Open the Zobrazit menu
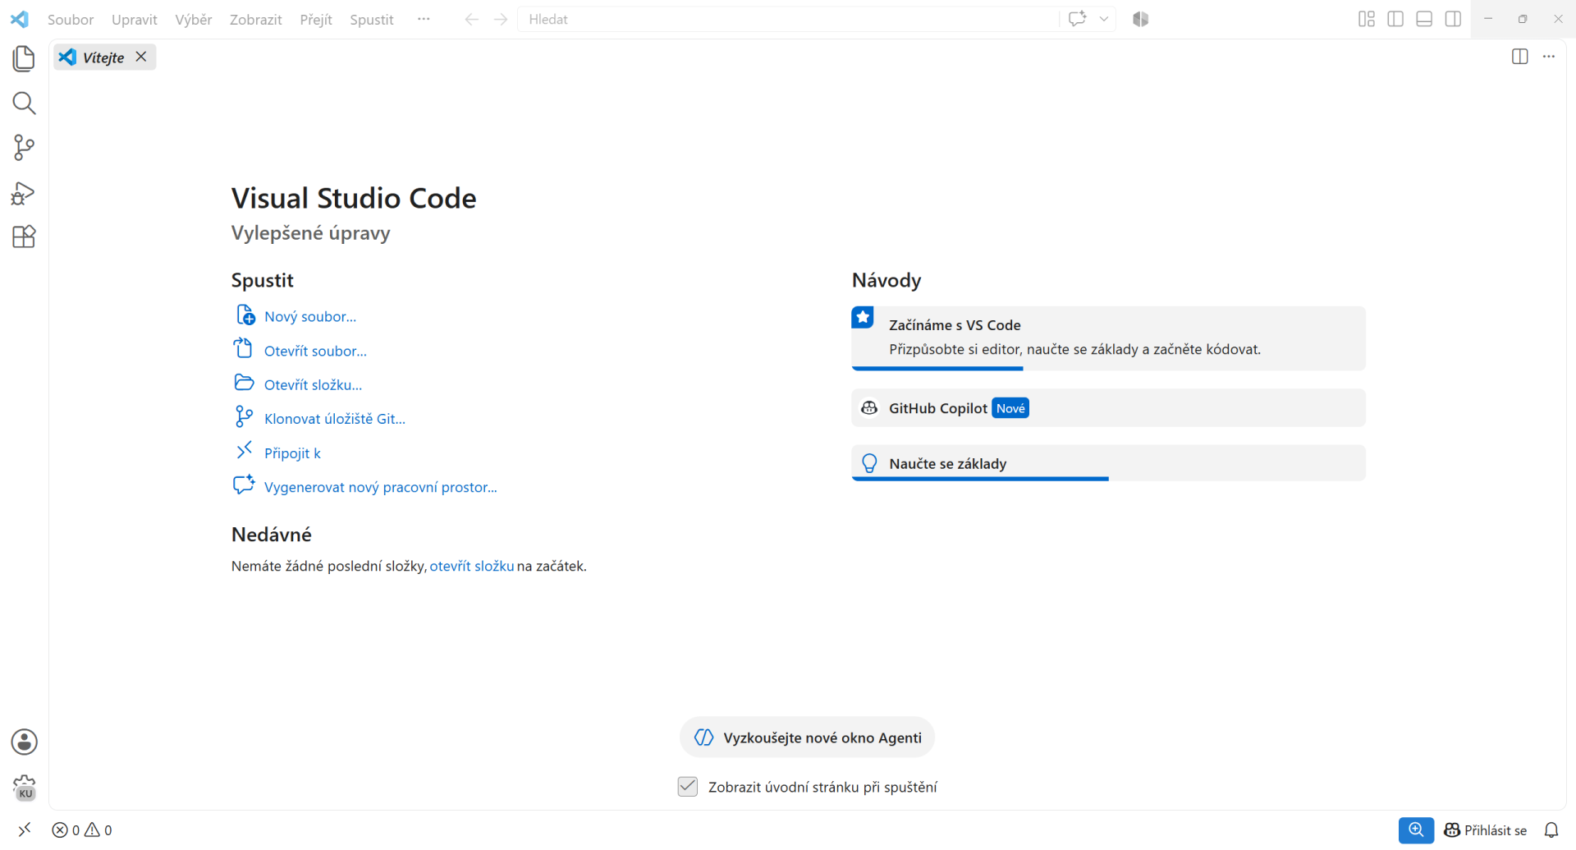Image resolution: width=1576 pixels, height=850 pixels. click(x=255, y=19)
